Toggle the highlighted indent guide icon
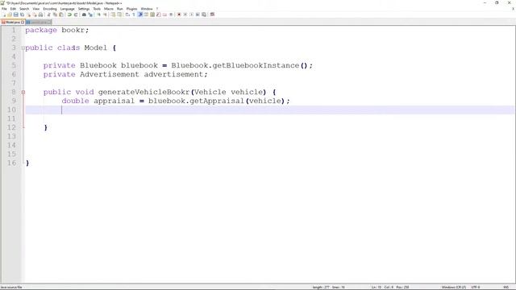Image resolution: width=516 pixels, height=290 pixels. [x=140, y=14]
